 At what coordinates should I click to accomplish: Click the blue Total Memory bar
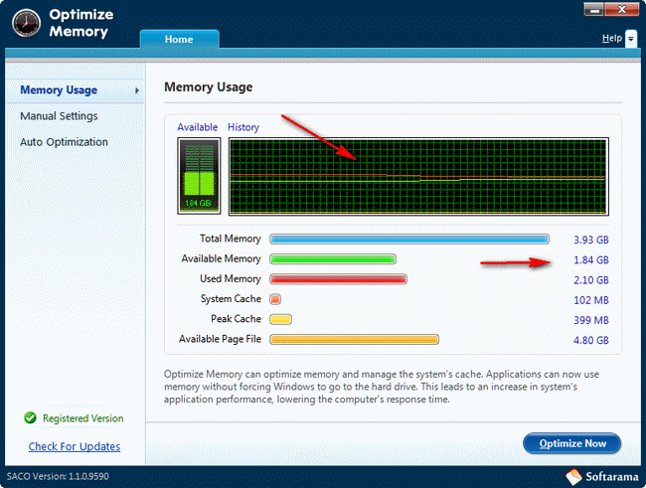pos(409,240)
